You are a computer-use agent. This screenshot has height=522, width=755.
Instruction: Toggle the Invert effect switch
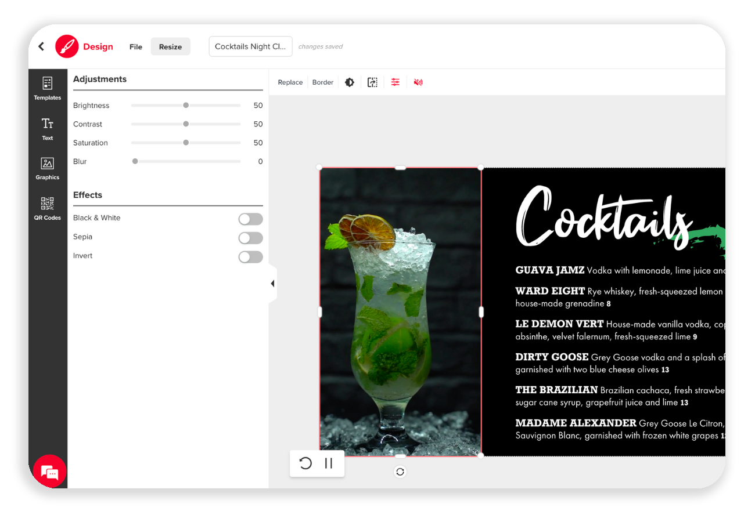[250, 256]
